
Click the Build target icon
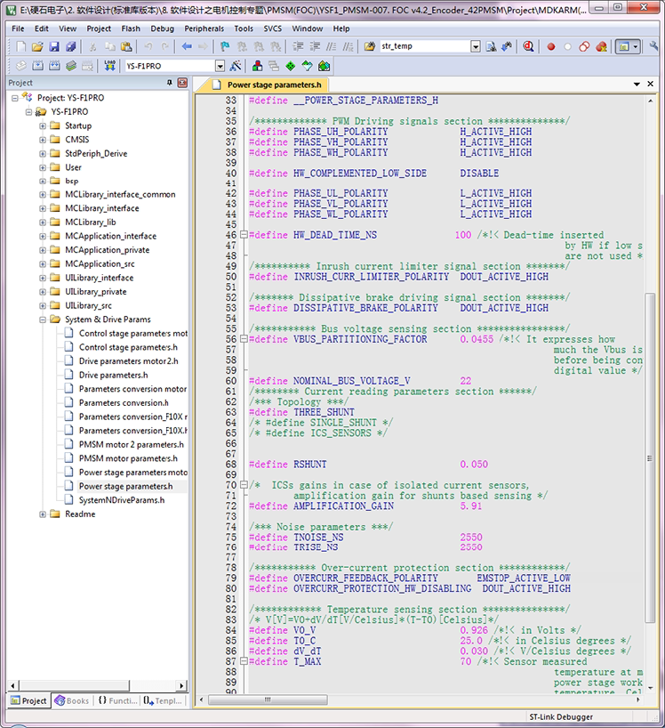(x=38, y=66)
